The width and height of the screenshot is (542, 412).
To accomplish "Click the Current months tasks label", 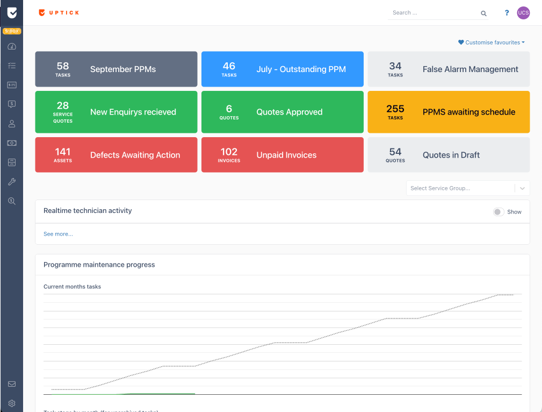I will coord(72,287).
